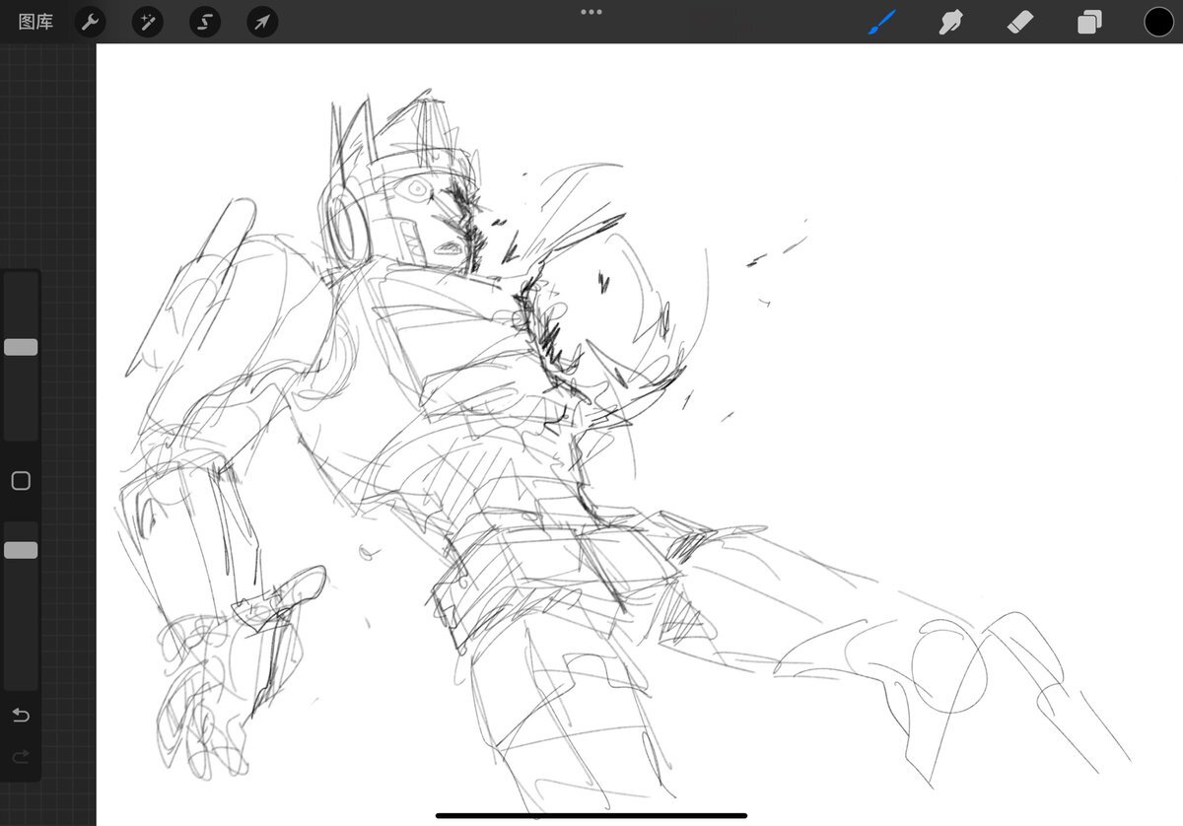
Task: Open the 图库 gallery
Action: (35, 22)
